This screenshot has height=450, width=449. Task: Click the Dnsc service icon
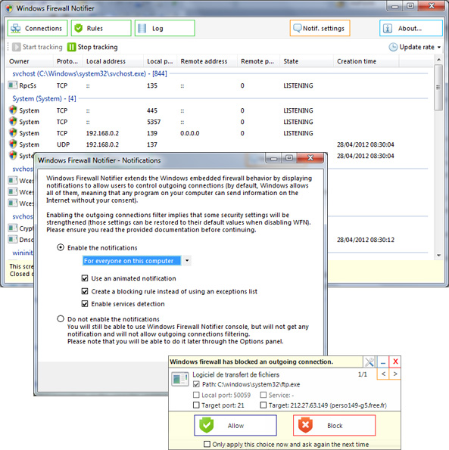click(13, 239)
